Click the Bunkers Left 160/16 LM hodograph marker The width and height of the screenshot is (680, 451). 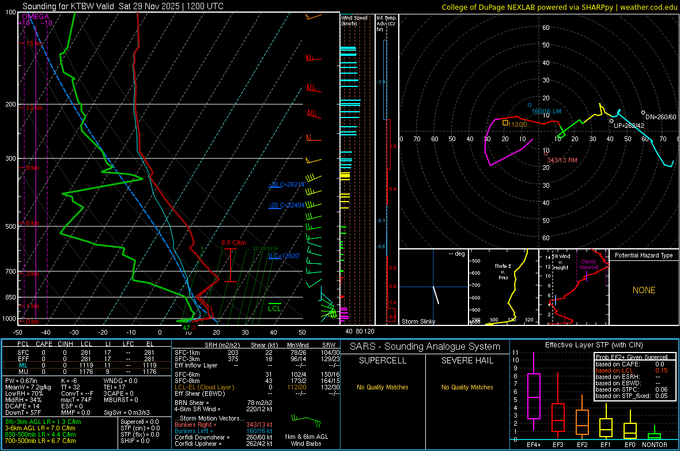[x=530, y=105]
